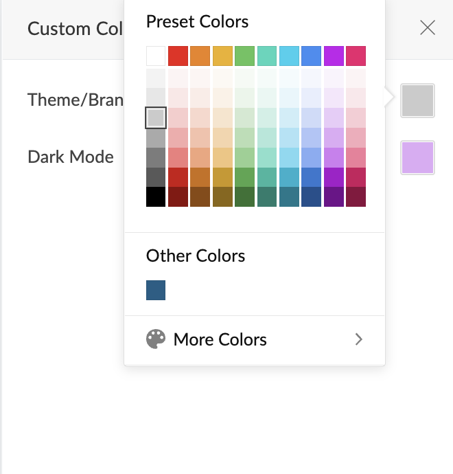453x474 pixels.
Task: Click the More Colors palette icon
Action: tap(156, 339)
